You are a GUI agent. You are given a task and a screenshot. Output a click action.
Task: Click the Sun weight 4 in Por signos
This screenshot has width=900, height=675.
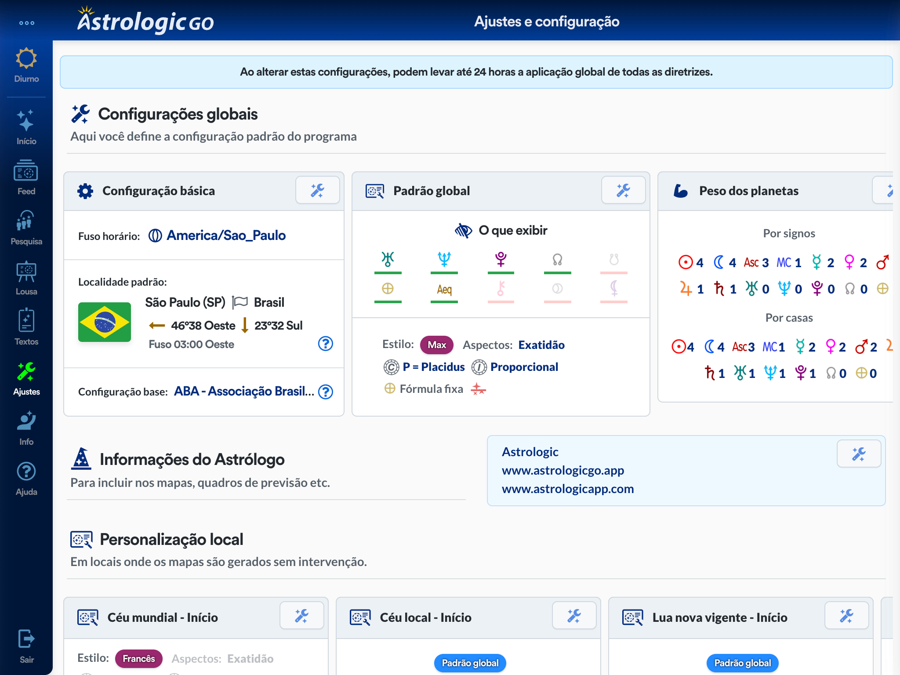click(x=691, y=262)
